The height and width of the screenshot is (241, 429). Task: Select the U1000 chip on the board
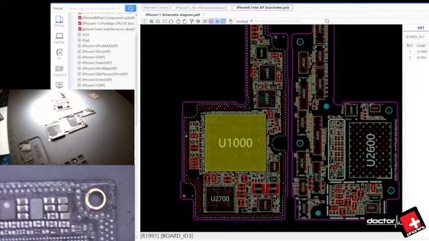tap(235, 143)
